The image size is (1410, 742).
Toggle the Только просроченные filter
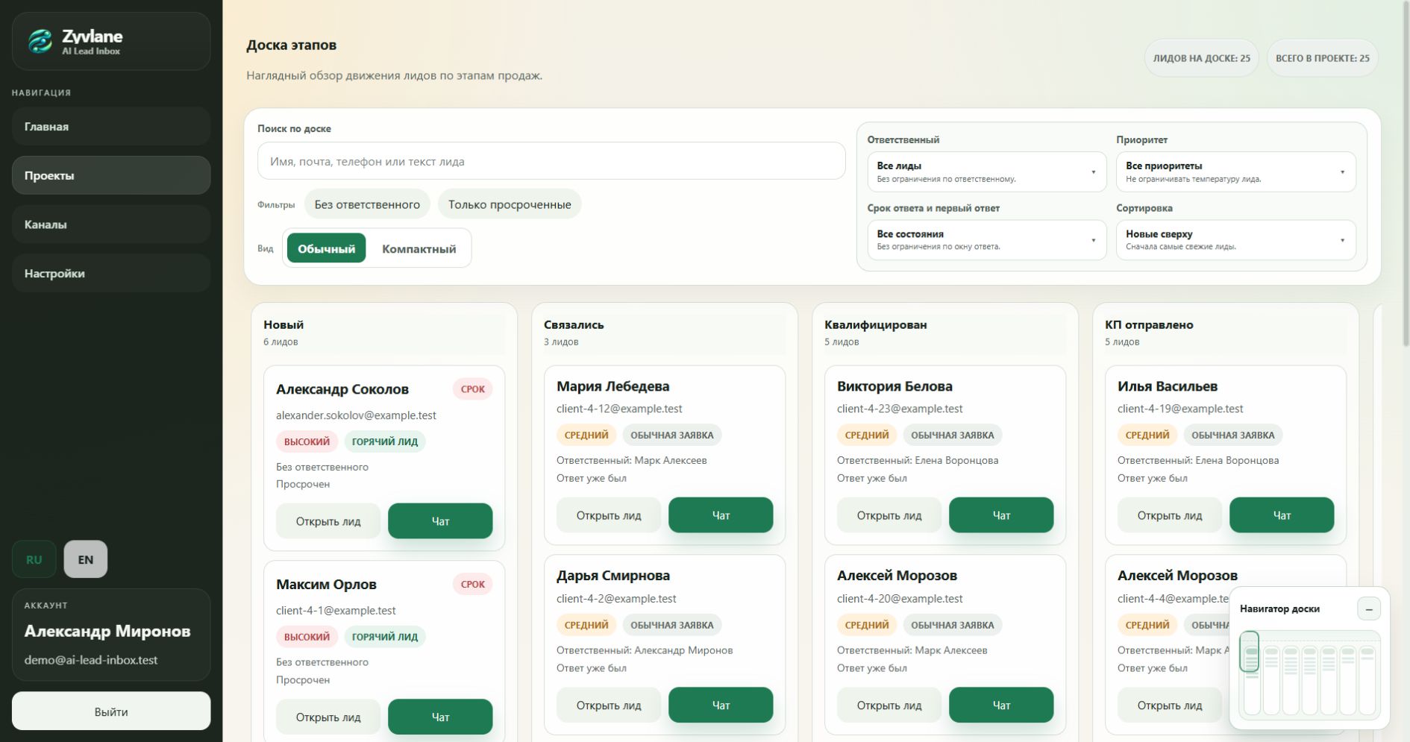click(510, 204)
